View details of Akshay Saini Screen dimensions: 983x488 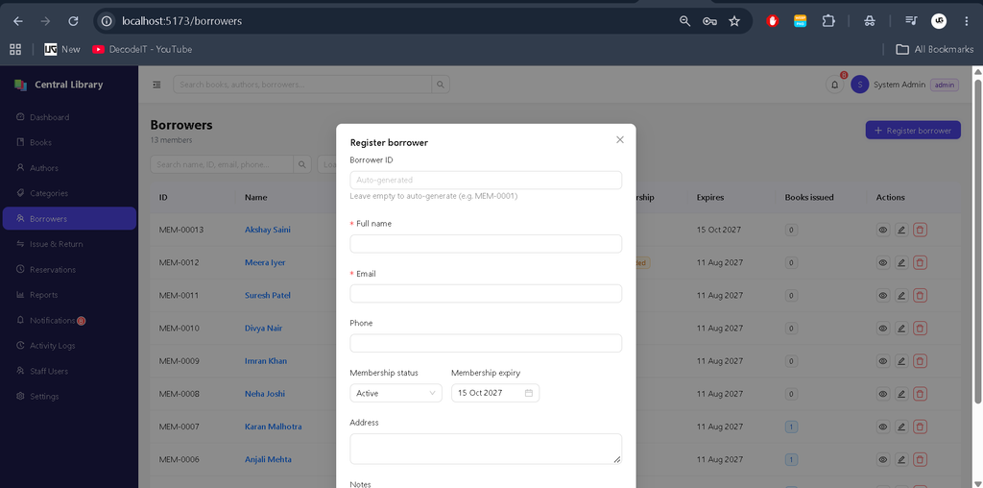[x=883, y=230]
